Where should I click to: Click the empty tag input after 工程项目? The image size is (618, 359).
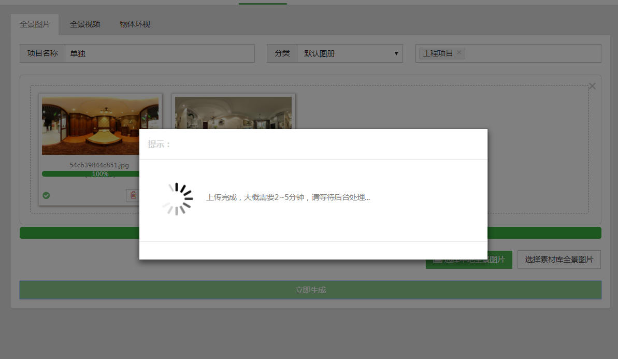pos(531,53)
